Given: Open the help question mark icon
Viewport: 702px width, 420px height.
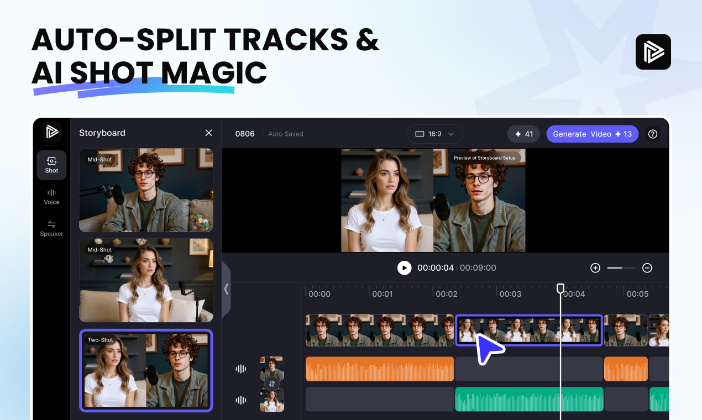Looking at the screenshot, I should (x=653, y=134).
